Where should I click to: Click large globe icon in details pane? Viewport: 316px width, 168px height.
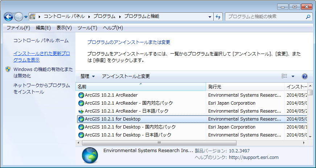point(90,155)
